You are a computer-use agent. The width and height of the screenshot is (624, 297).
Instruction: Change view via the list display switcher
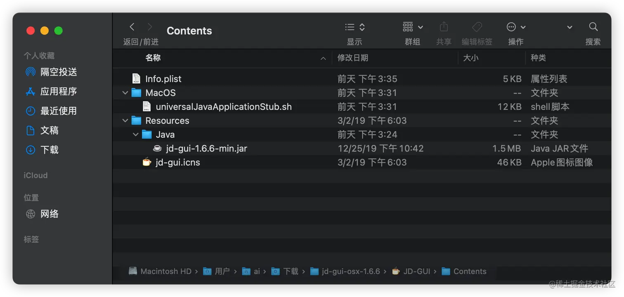[x=355, y=27]
